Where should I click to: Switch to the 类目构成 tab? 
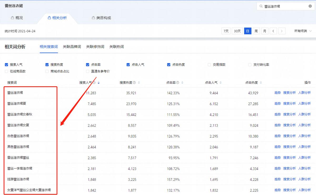(102, 18)
